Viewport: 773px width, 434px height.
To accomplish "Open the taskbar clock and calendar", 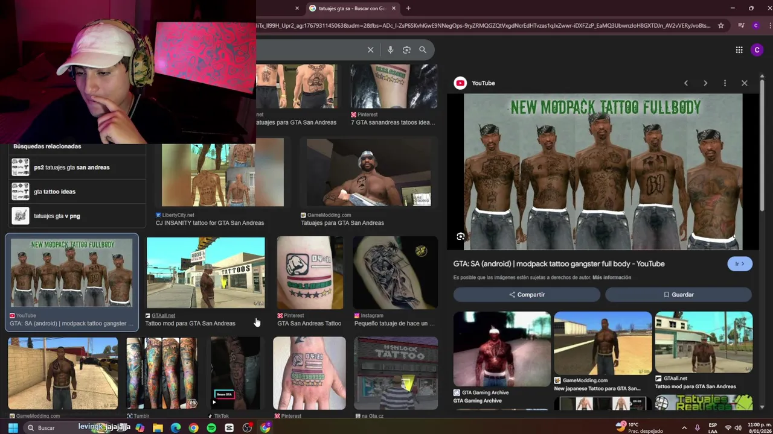I will (759, 428).
